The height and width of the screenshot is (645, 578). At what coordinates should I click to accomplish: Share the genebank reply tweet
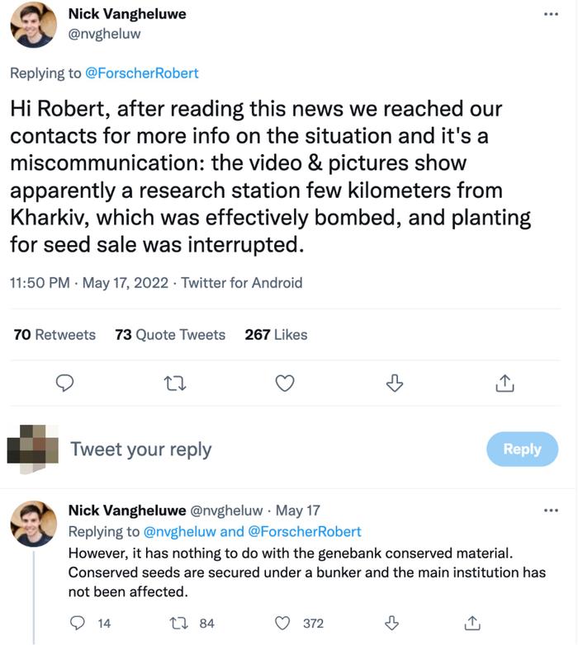coord(471,624)
